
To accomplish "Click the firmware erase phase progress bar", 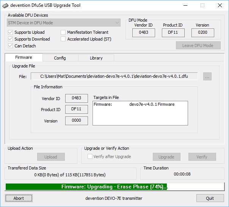I will 115,187.
